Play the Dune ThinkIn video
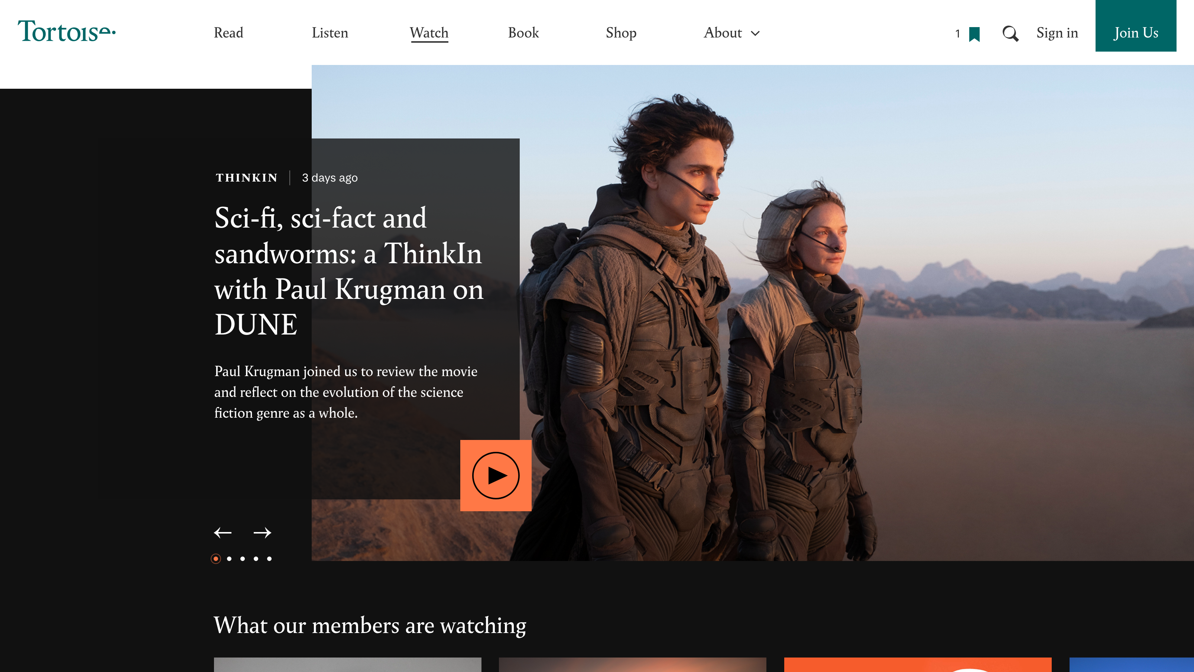This screenshot has width=1194, height=672. (x=496, y=475)
